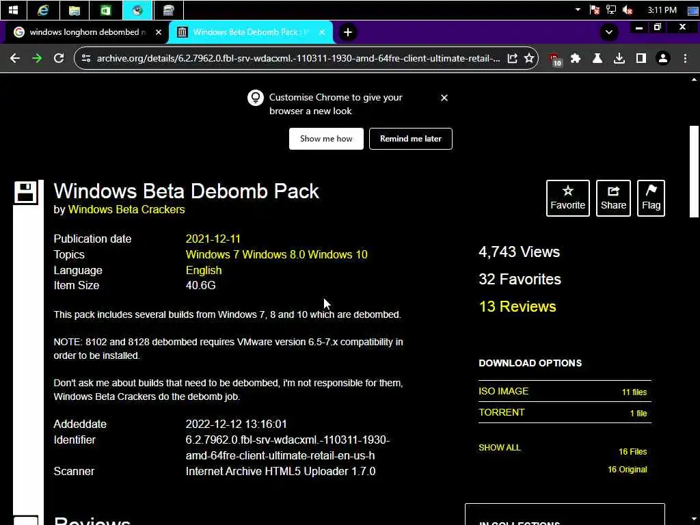Screen dimensions: 700x525
Task: Open the 16 Original files link
Action: 628,470
